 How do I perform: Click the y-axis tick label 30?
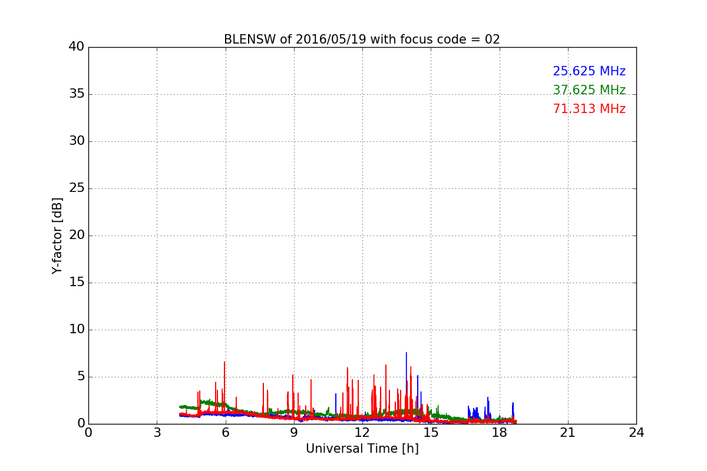tap(77, 141)
